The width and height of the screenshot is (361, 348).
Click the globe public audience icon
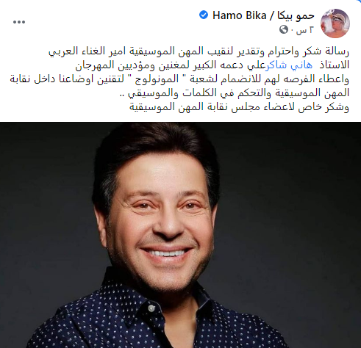284,30
